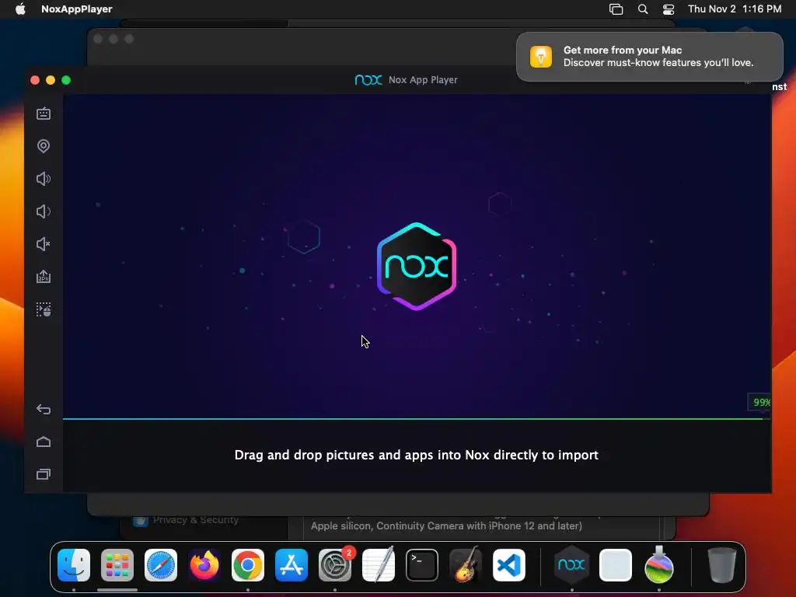Open the App Store from the Dock
Viewport: 796px width, 597px height.
pos(292,565)
